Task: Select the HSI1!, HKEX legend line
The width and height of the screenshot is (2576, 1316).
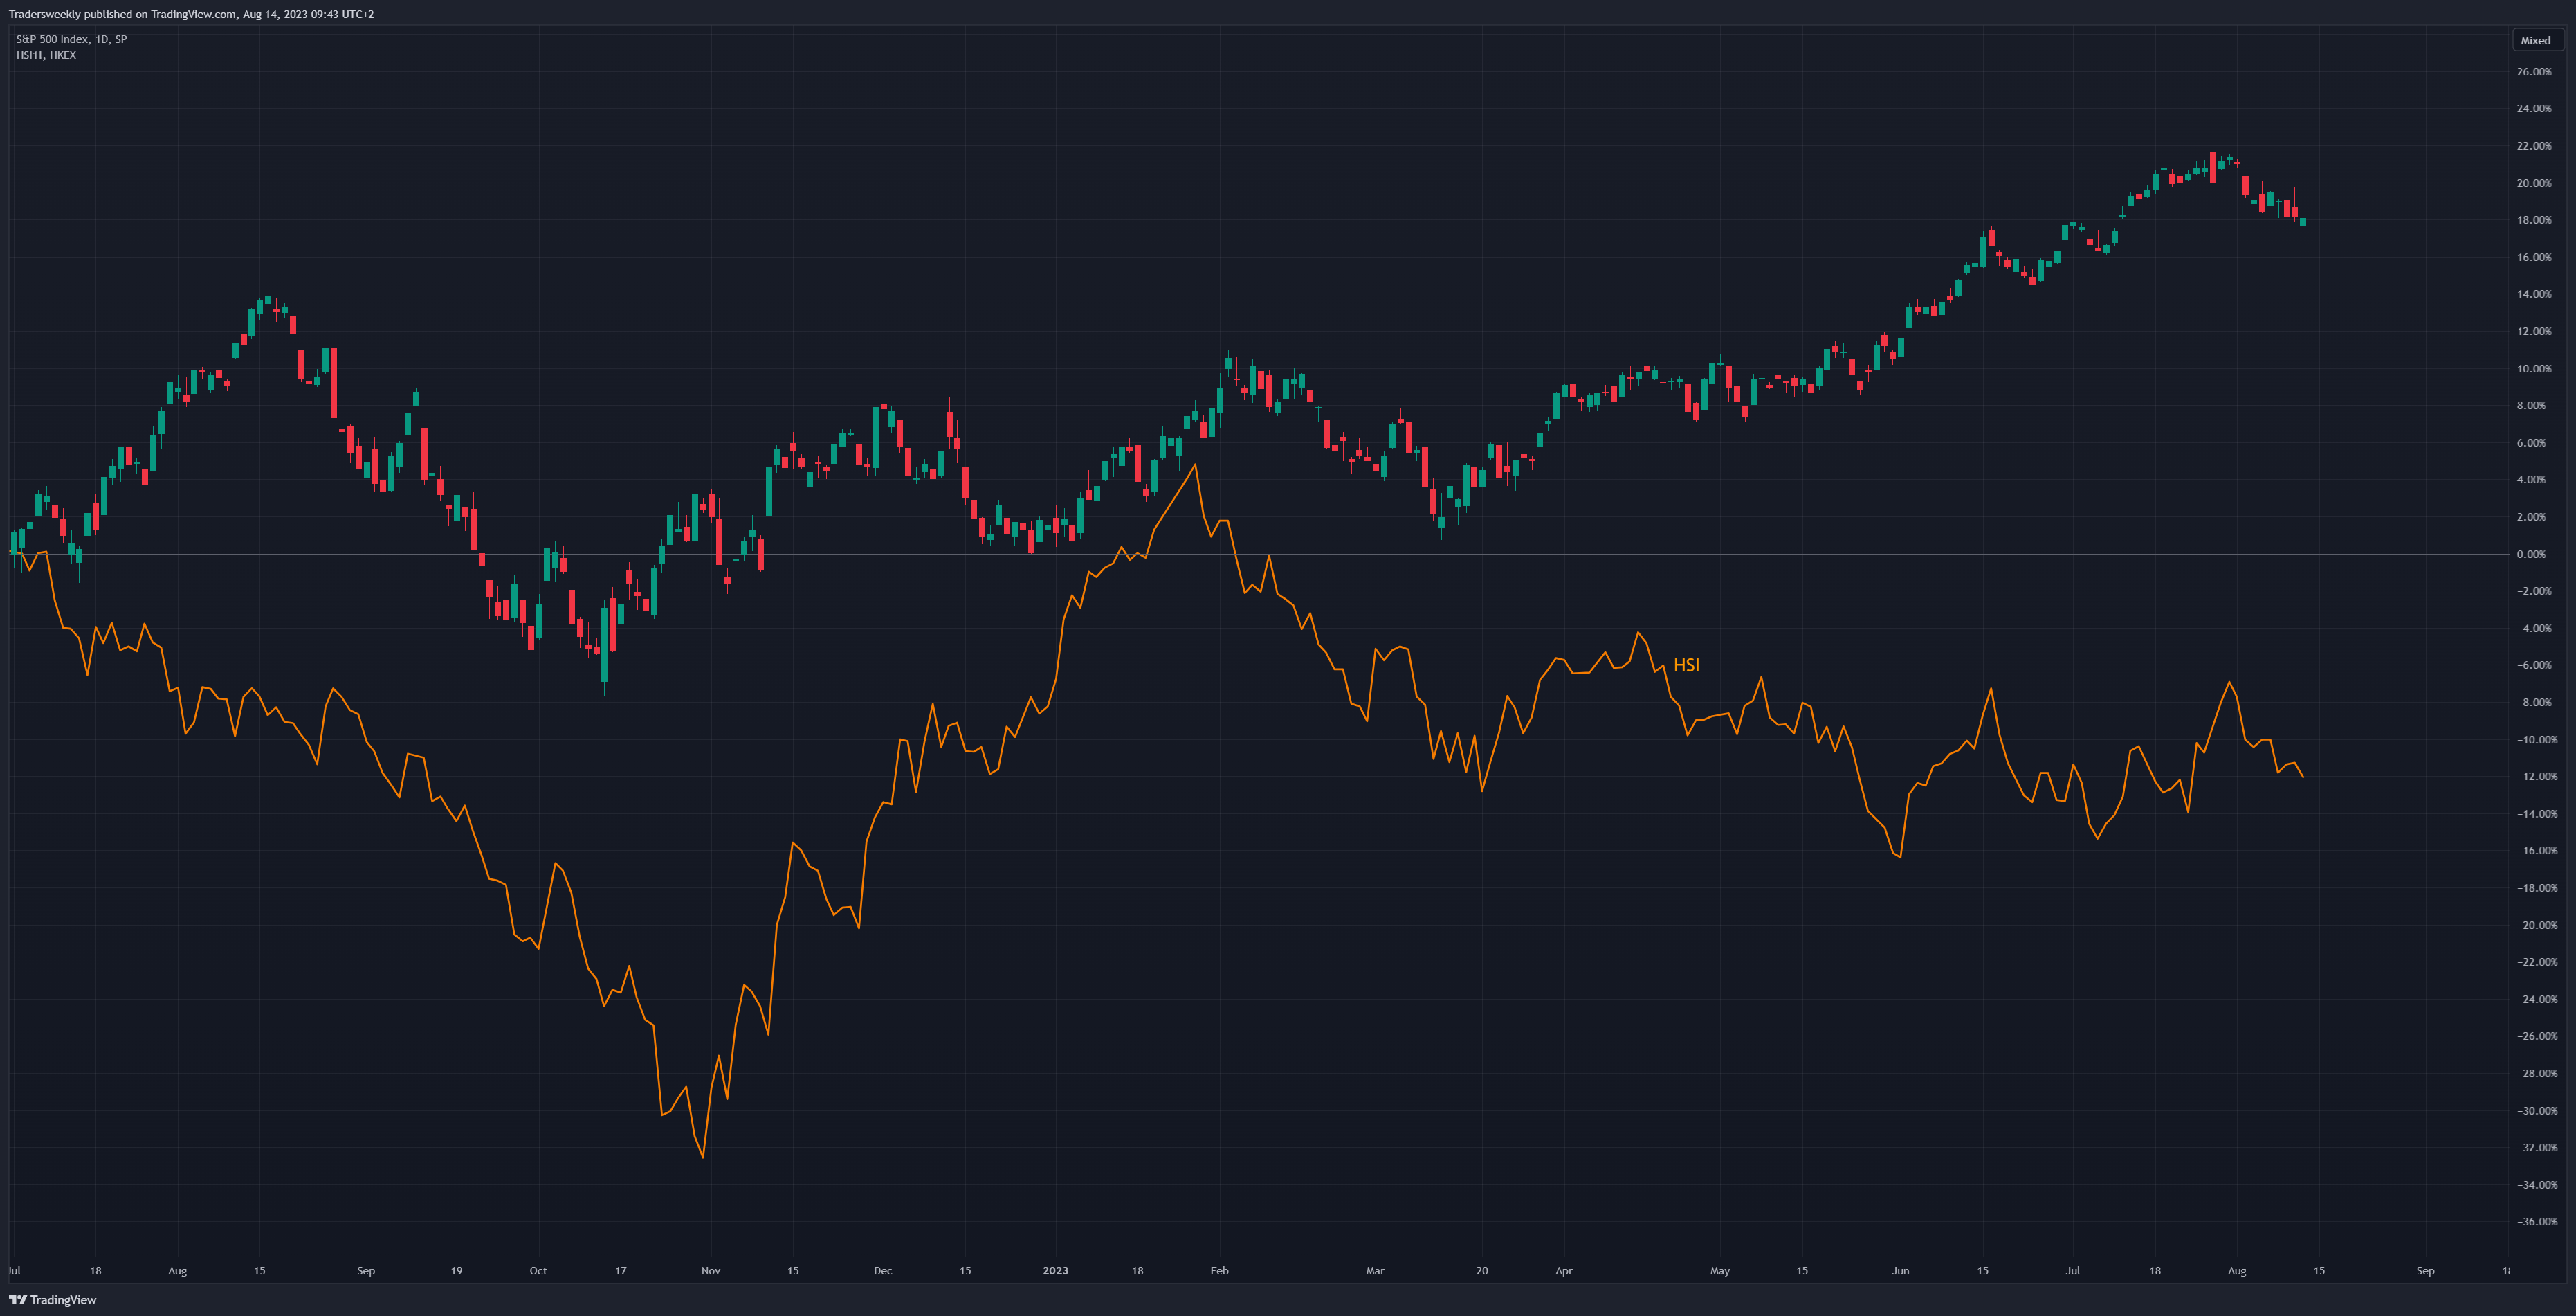Action: tap(46, 55)
